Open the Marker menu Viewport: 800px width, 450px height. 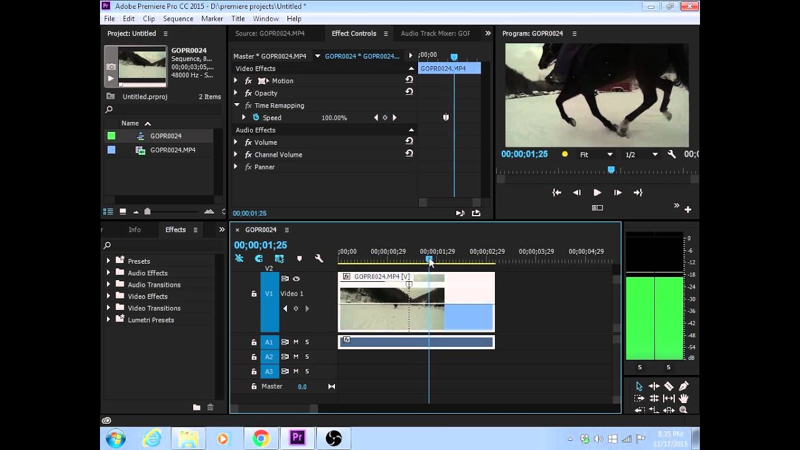coord(212,19)
